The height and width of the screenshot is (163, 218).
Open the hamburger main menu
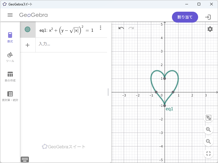[x=10, y=15]
